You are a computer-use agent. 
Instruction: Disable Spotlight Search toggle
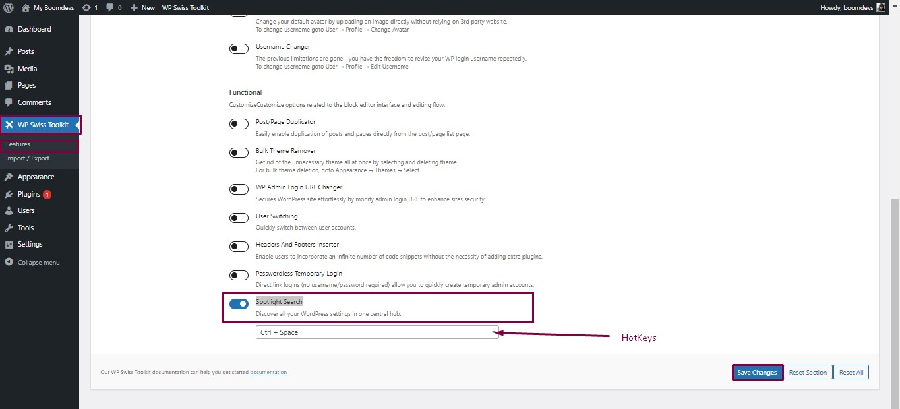click(239, 303)
